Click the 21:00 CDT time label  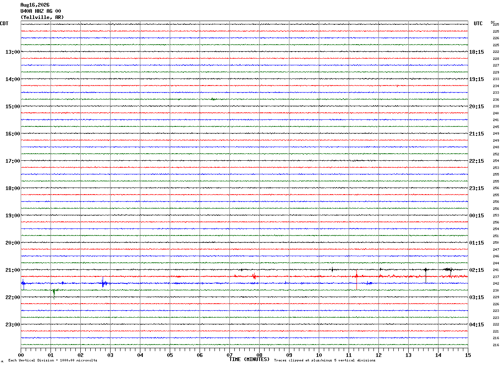click(12, 270)
